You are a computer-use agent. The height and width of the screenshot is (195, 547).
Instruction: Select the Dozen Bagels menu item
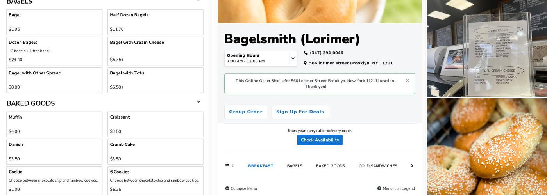coord(54,51)
